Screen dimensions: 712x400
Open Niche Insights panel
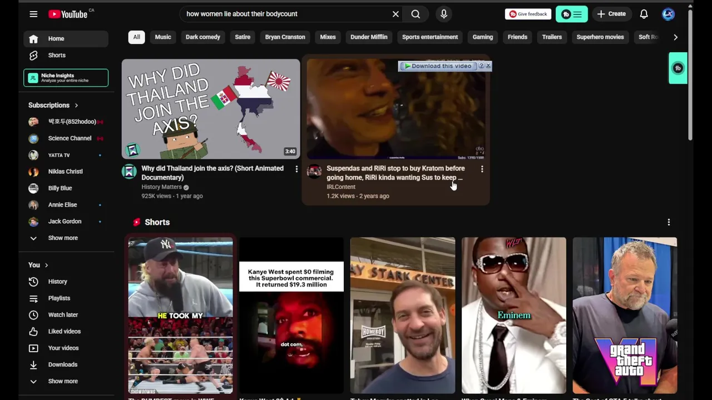[66, 78]
